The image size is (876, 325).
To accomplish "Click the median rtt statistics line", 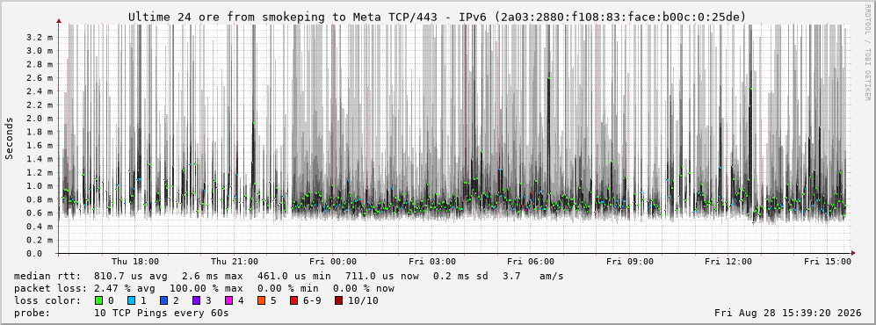I will (x=288, y=277).
